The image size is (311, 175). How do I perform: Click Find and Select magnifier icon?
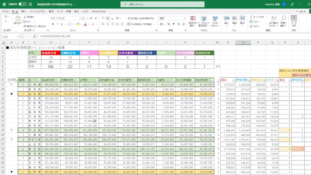[283, 18]
